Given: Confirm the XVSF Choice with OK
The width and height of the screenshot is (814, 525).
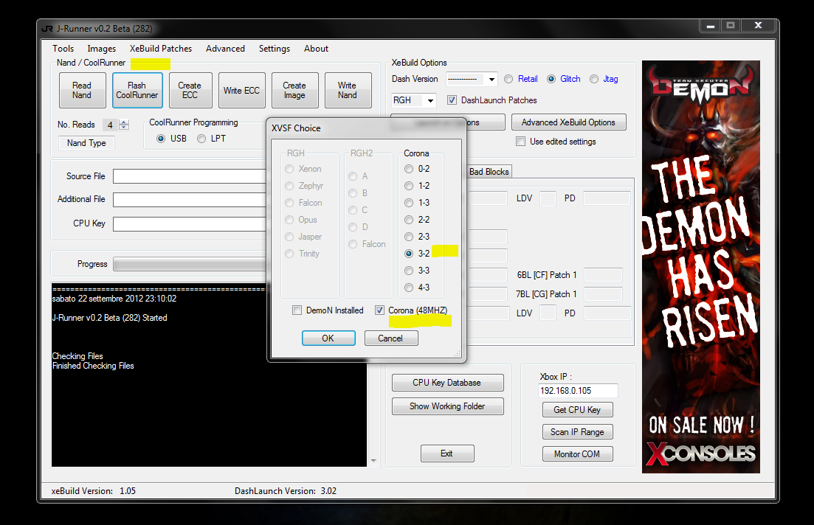Looking at the screenshot, I should (328, 338).
